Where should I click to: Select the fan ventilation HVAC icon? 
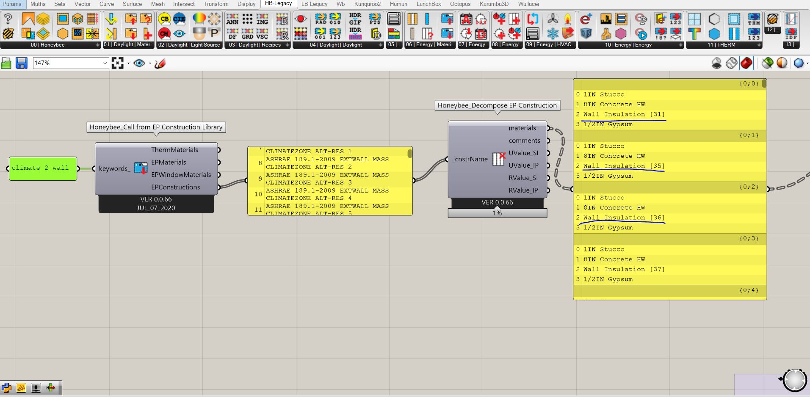(553, 19)
